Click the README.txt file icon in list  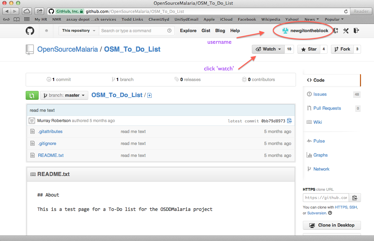(x=33, y=155)
